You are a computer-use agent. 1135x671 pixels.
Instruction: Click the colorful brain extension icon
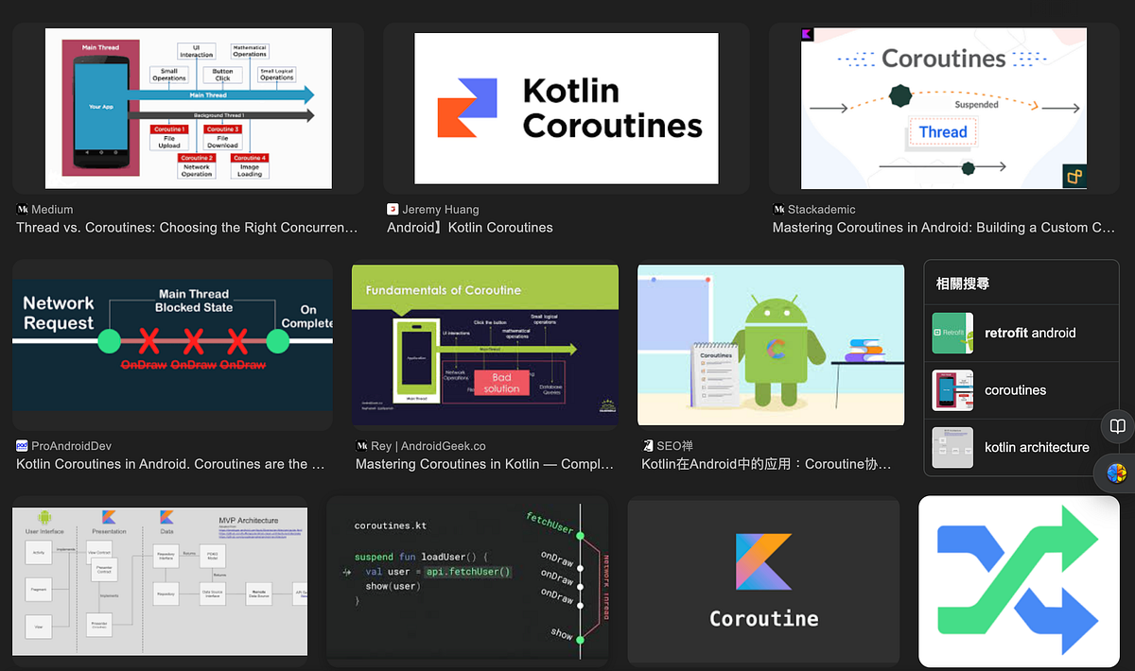coord(1114,473)
